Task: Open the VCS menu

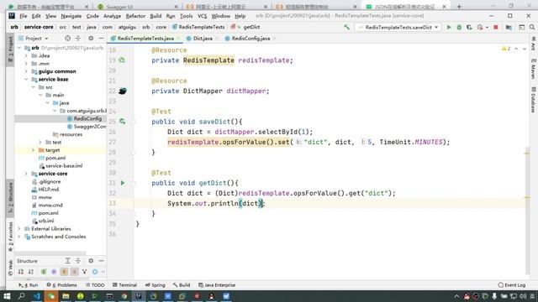Action: 202,16
